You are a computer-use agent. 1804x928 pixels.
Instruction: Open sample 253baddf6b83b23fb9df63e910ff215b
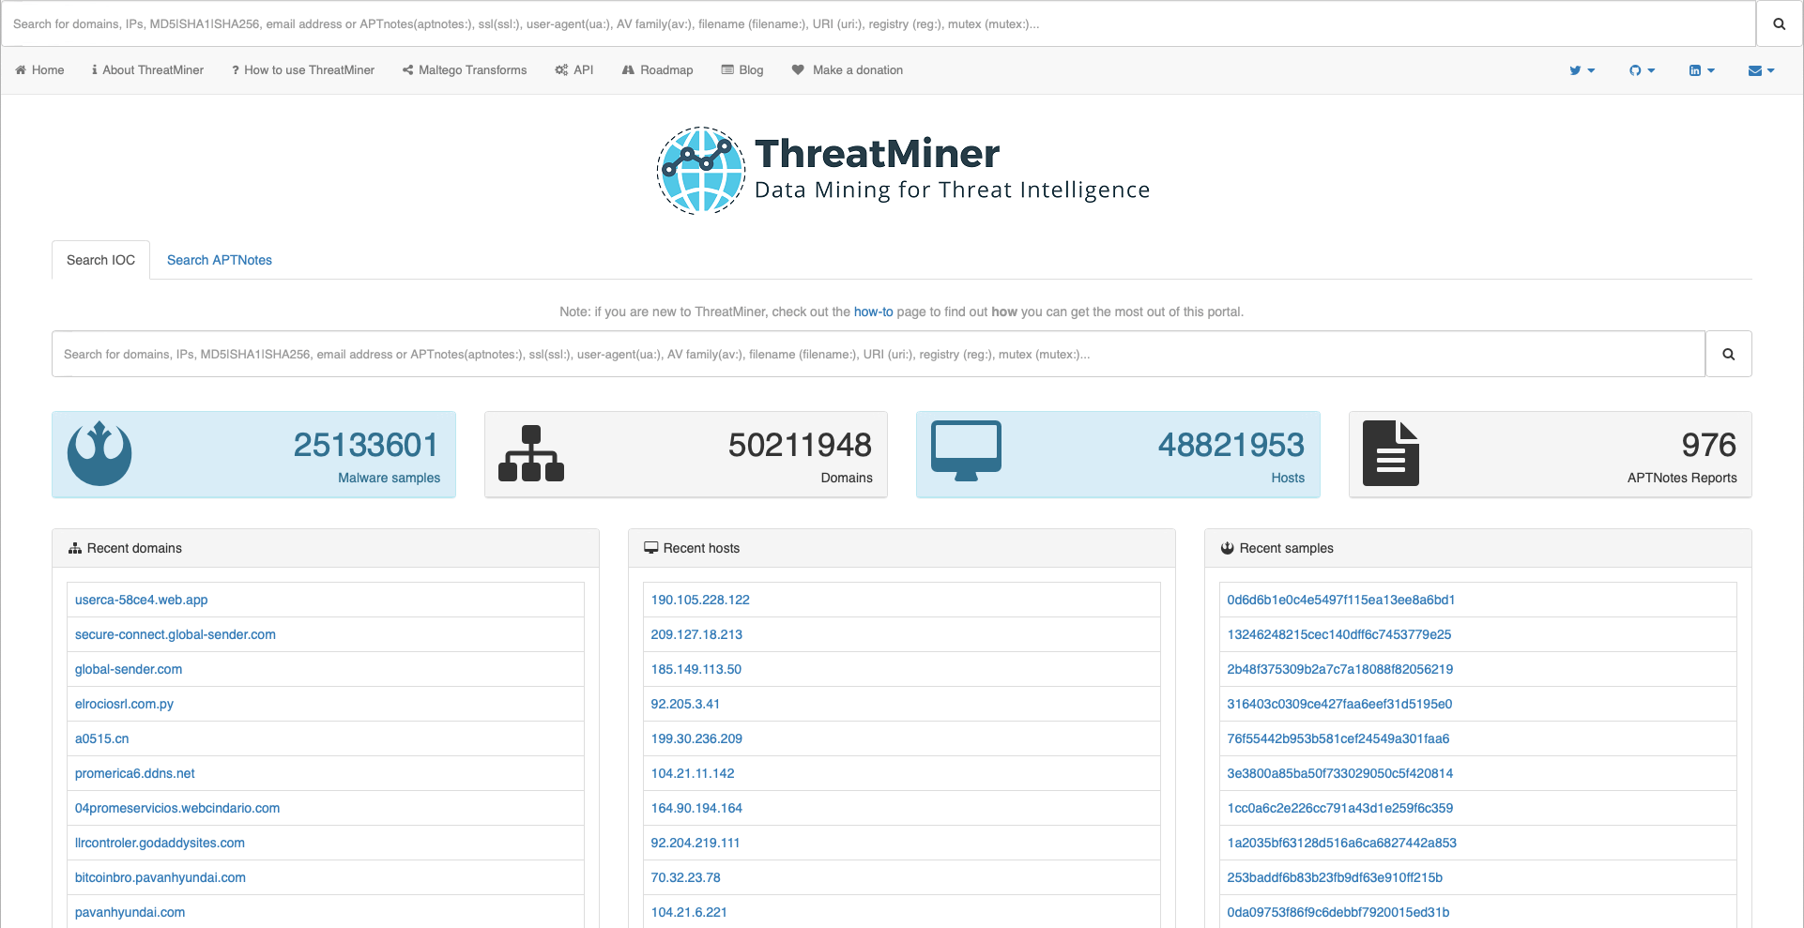pyautogui.click(x=1335, y=877)
